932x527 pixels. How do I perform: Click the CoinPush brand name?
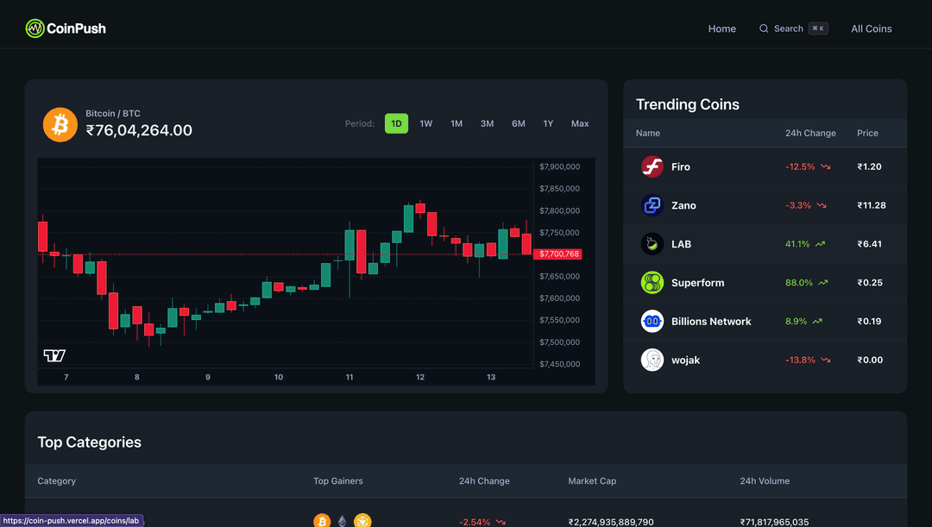[76, 28]
